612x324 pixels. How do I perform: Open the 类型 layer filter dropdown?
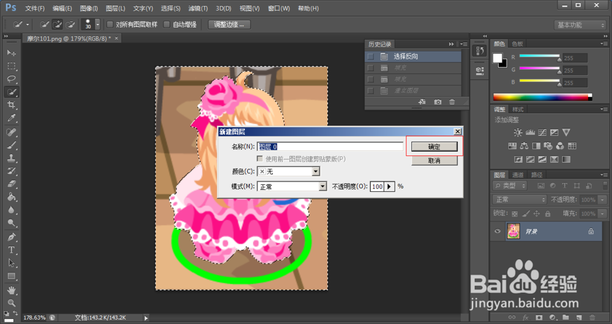coord(510,186)
